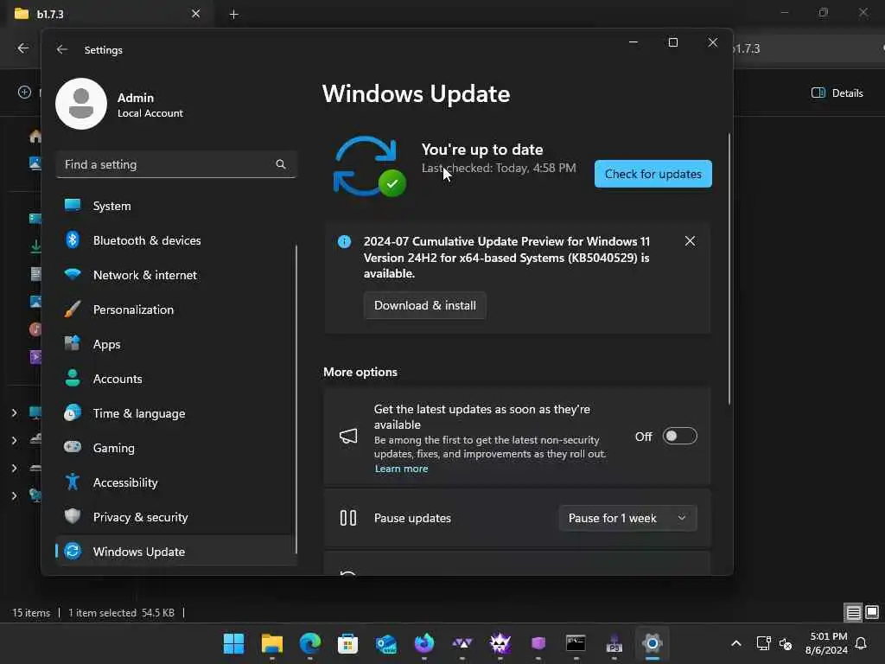
Task: Click the Admin profile avatar
Action: (81, 104)
